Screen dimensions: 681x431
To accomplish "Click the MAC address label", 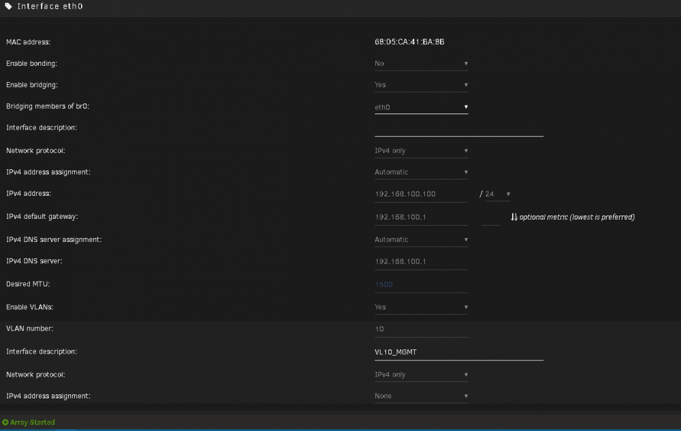I will pos(28,42).
